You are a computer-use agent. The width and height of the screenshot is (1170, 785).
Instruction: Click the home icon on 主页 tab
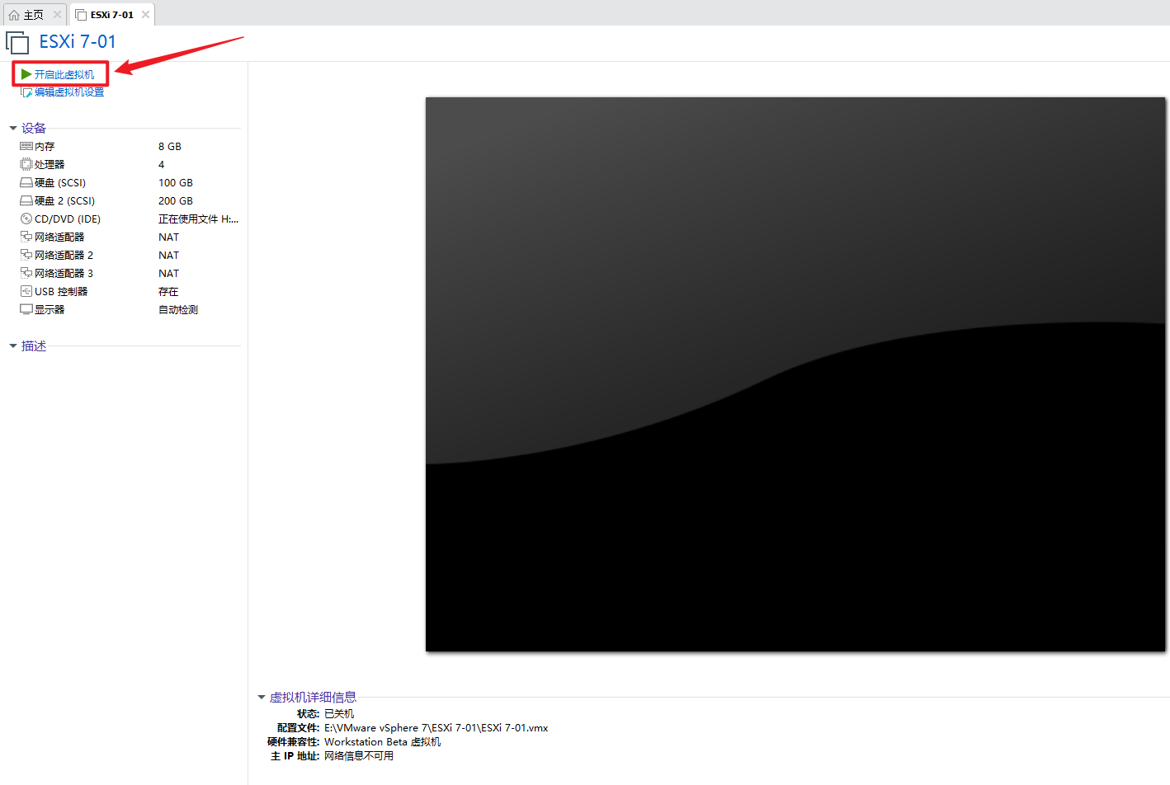[x=14, y=15]
